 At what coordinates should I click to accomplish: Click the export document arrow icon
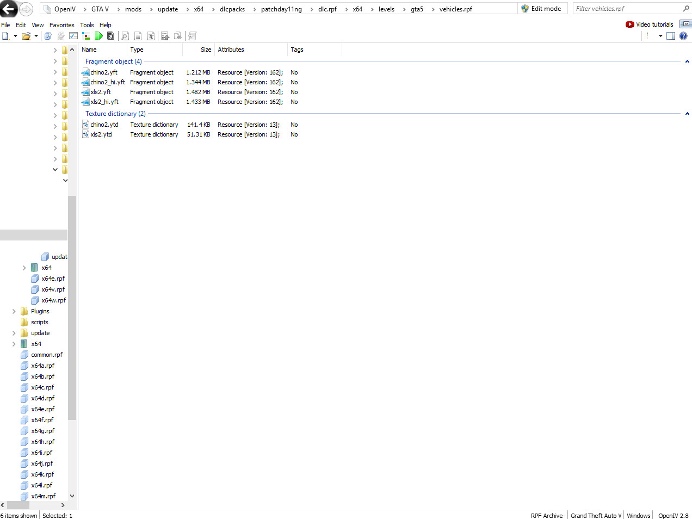177,36
